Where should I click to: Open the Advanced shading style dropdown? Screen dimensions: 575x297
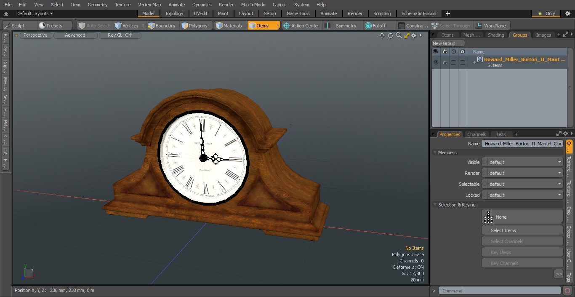tap(75, 35)
